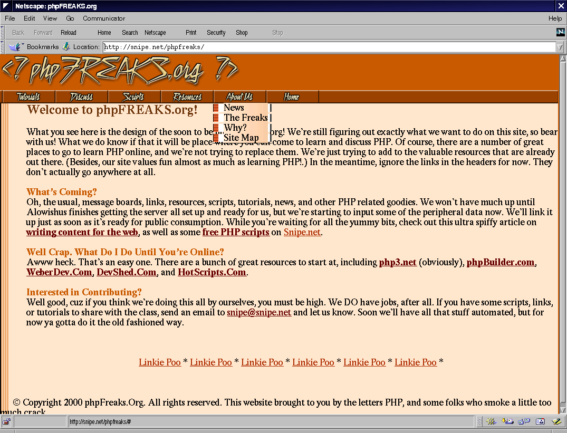567x433 pixels.
Task: Follow the Snipe.net link
Action: 302,232
